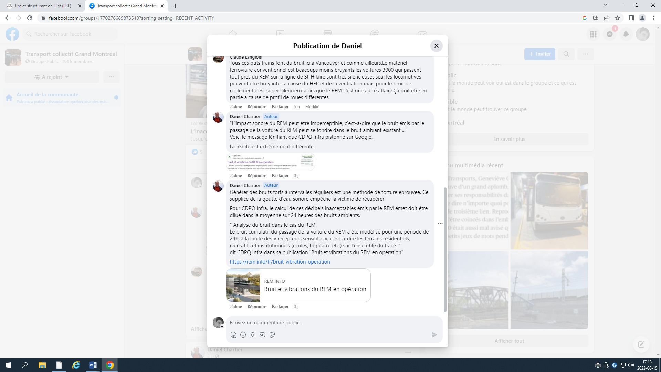This screenshot has width=661, height=372.
Task: Send the comment with the arrow icon
Action: pyautogui.click(x=434, y=335)
